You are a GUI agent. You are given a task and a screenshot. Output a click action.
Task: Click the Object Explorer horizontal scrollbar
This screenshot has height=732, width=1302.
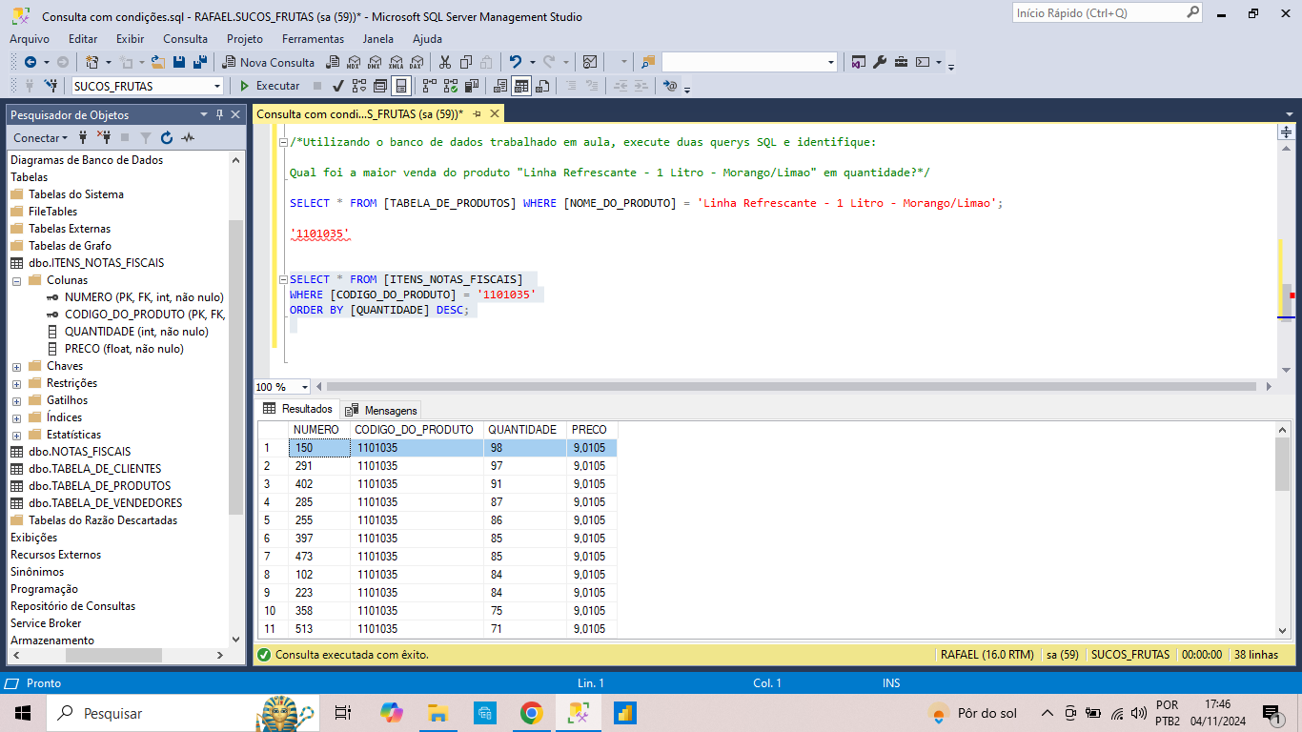[x=114, y=656]
